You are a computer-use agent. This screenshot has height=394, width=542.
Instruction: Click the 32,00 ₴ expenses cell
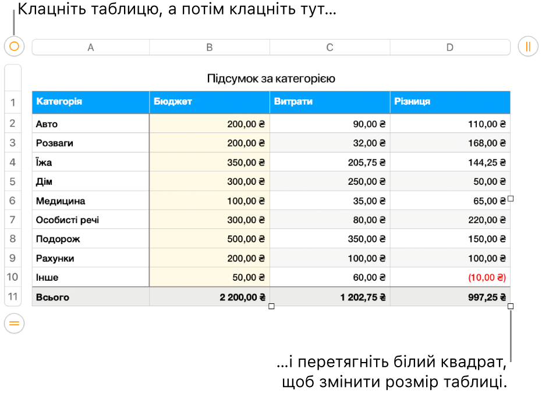point(330,143)
